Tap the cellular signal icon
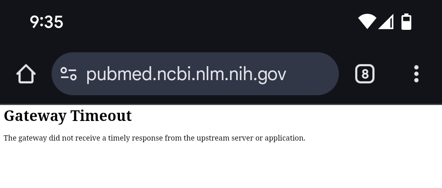 point(386,22)
